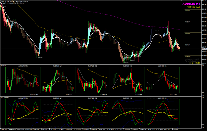Click AUDNZD H4 label above candlestick mini chart

pyautogui.click(x=127, y=66)
